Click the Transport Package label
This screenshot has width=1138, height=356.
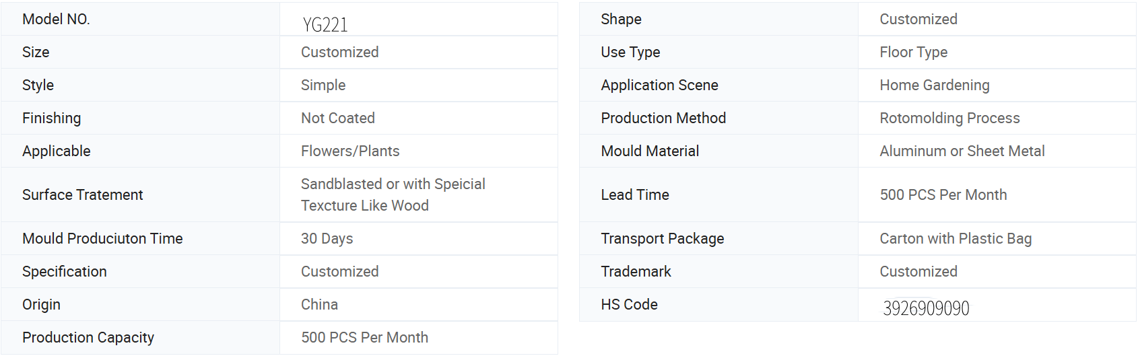coord(663,239)
